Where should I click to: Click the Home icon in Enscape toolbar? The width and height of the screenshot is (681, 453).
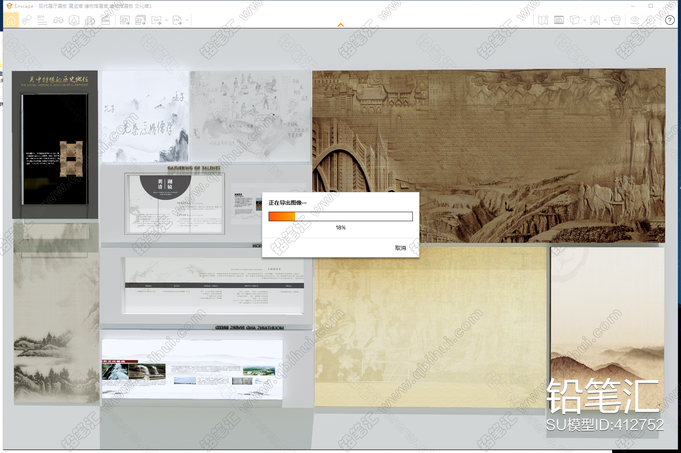(11, 20)
